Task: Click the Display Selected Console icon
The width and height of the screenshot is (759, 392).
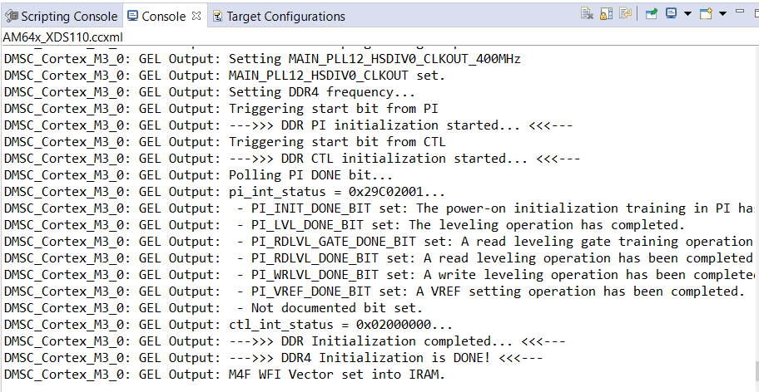Action: point(671,14)
